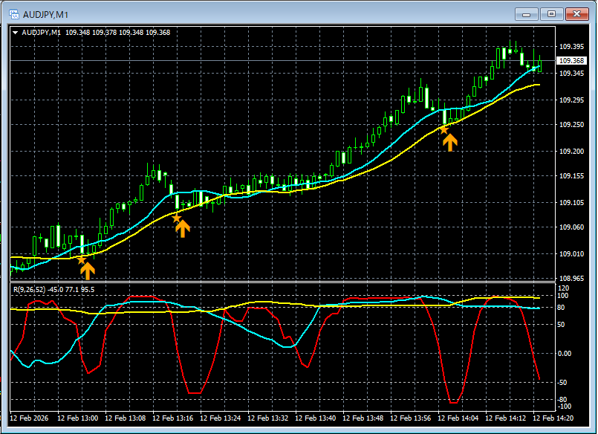Click the highlighted current price label 109.368
The width and height of the screenshot is (598, 434).
[x=571, y=61]
